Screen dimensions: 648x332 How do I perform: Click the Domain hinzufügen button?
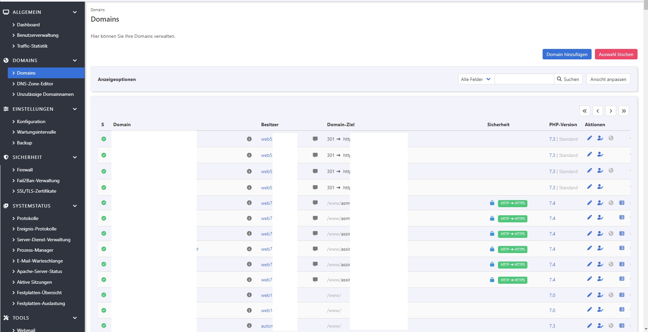[567, 54]
